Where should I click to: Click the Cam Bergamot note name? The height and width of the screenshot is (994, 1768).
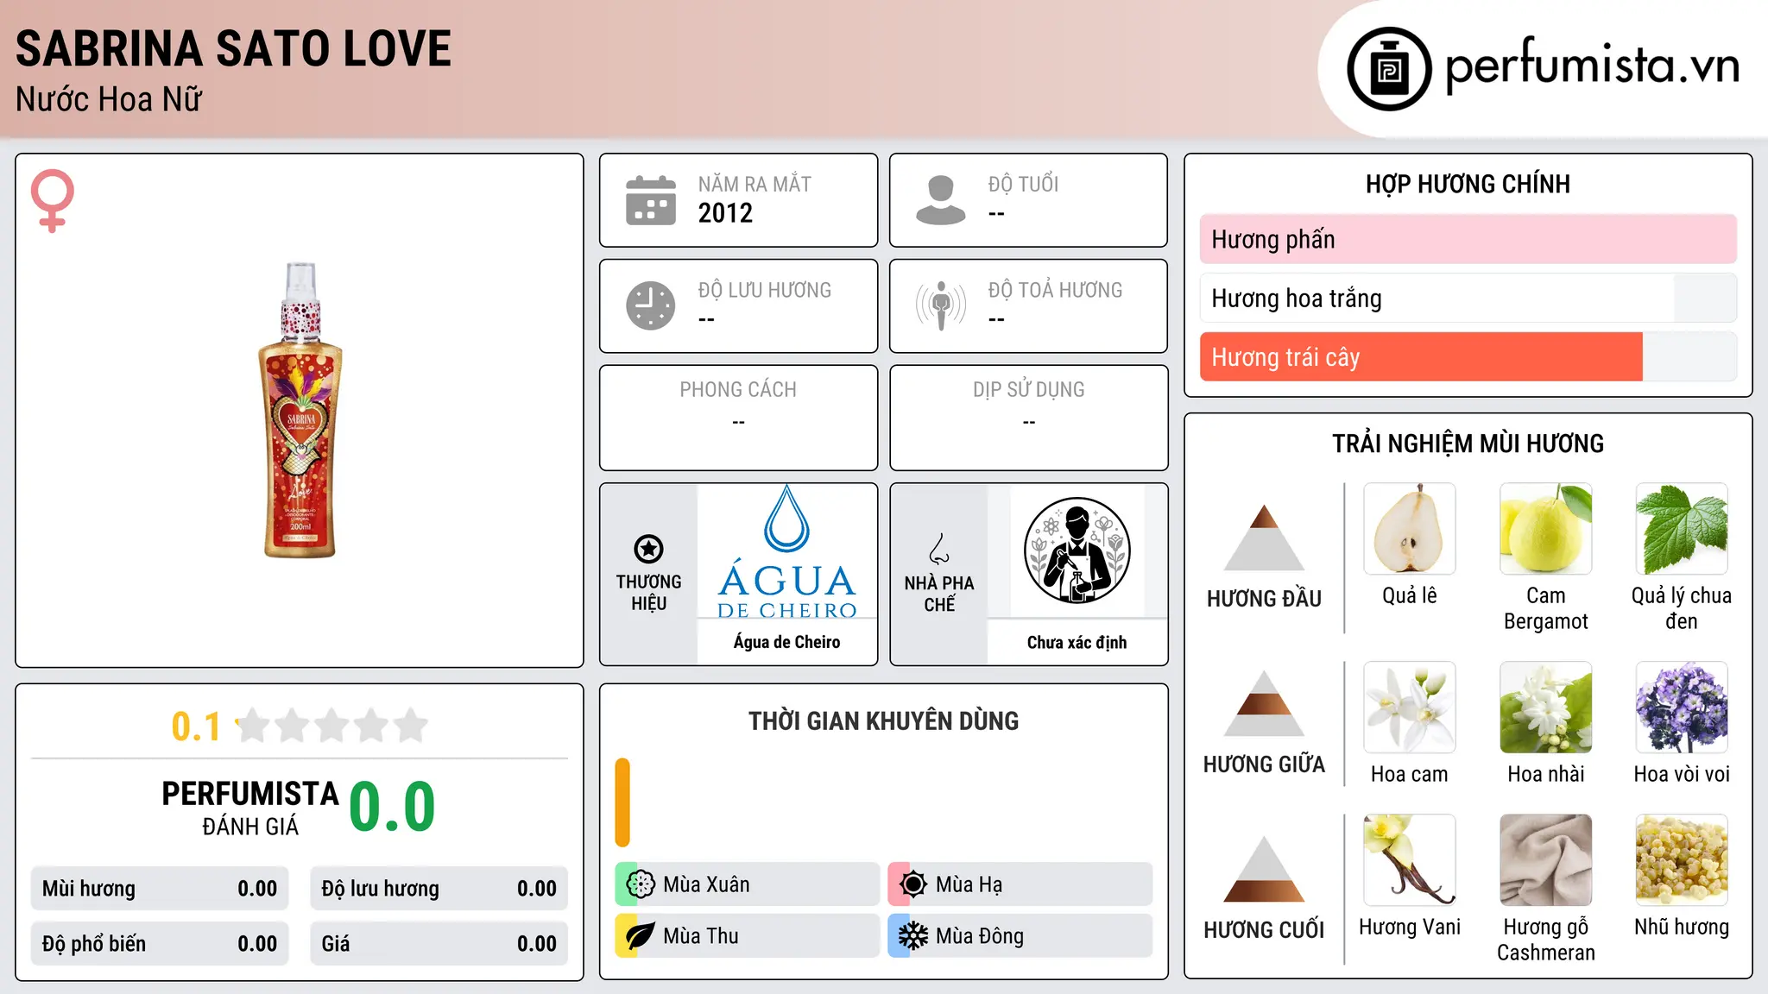point(1546,608)
